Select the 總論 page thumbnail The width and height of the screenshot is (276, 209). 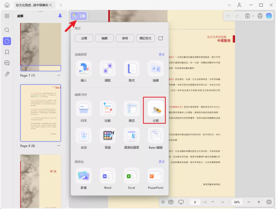40,181
